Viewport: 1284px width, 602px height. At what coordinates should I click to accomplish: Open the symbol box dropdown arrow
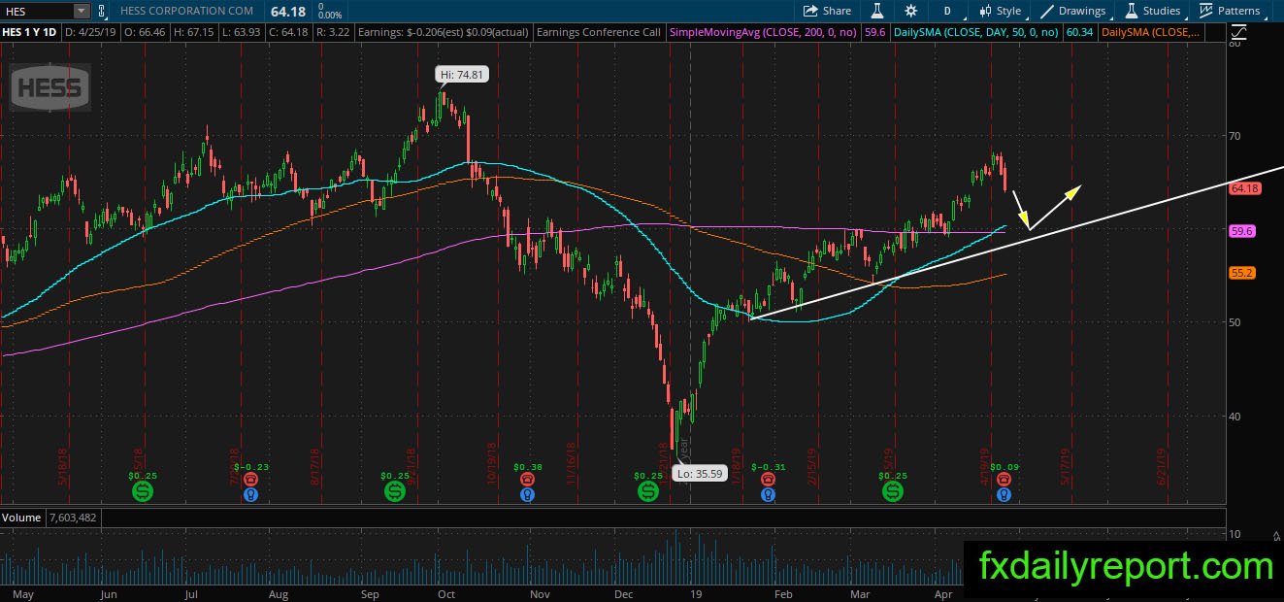click(x=82, y=11)
